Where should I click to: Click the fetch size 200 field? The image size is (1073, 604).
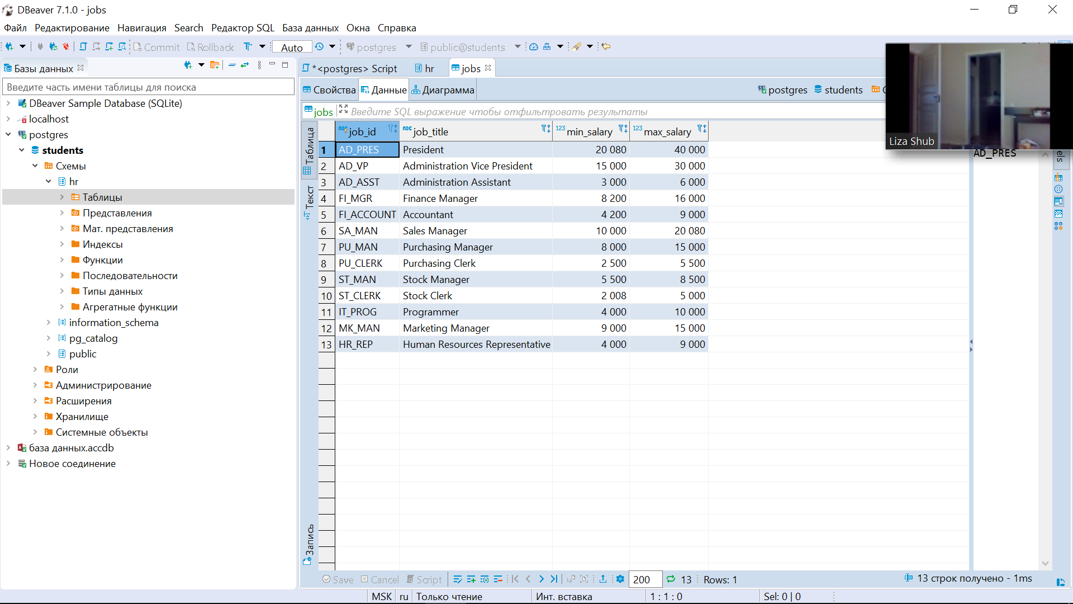click(x=645, y=579)
